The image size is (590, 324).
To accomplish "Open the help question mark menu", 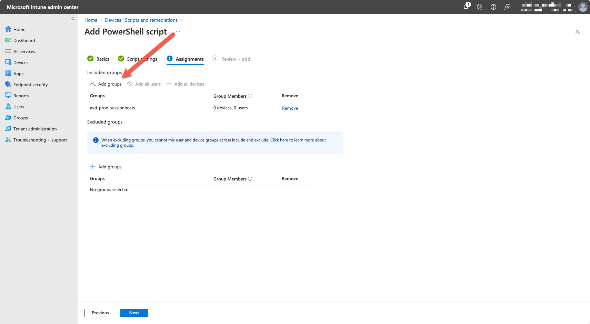I will pos(493,7).
